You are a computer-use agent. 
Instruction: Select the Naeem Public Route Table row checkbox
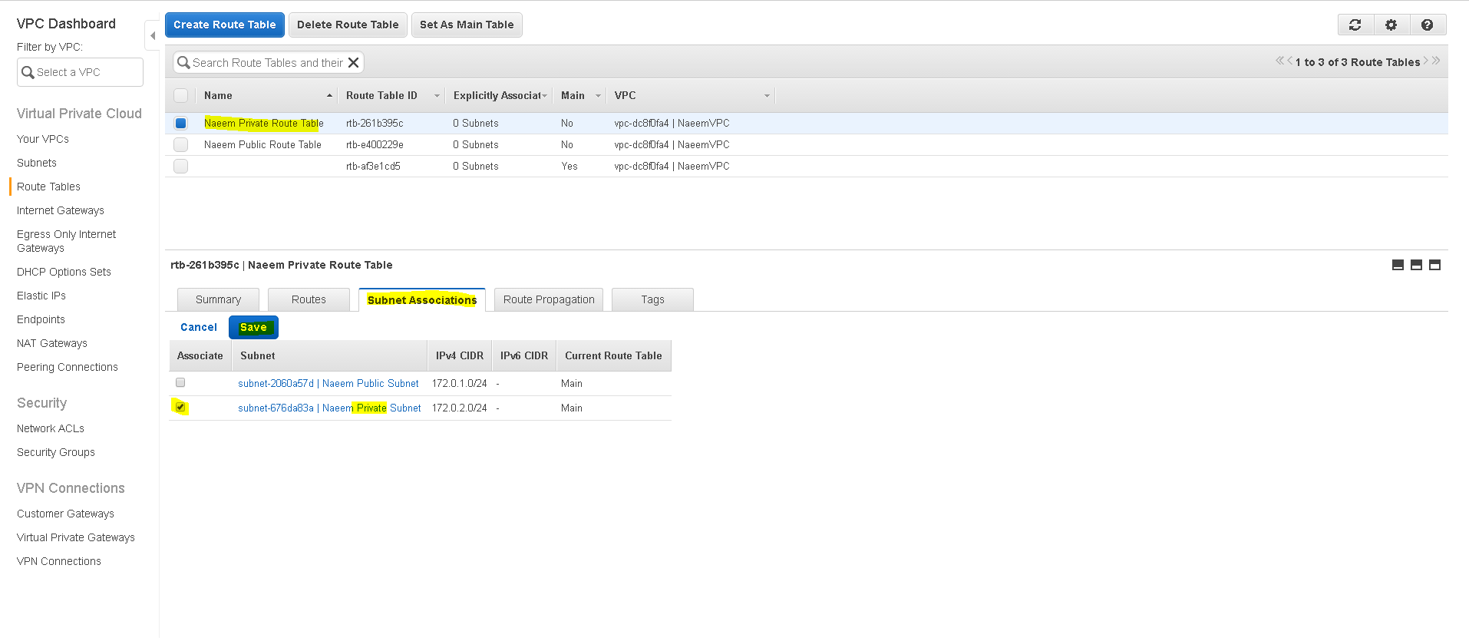(x=180, y=144)
